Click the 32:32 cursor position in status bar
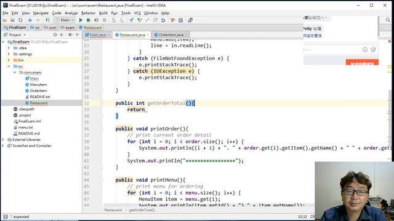 point(302,217)
